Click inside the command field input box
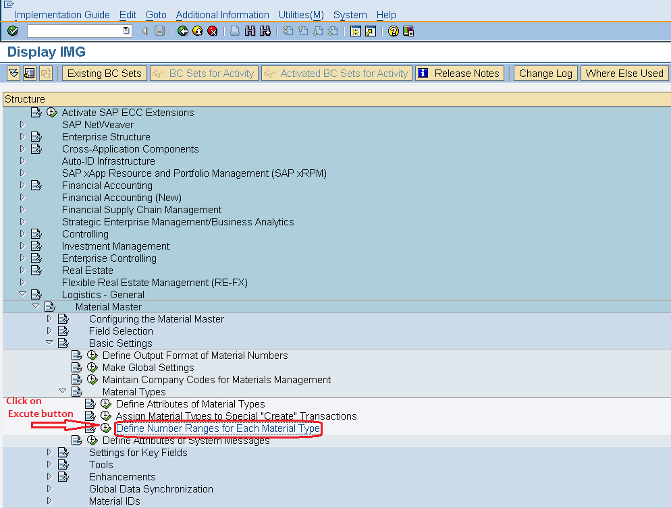 pyautogui.click(x=74, y=30)
